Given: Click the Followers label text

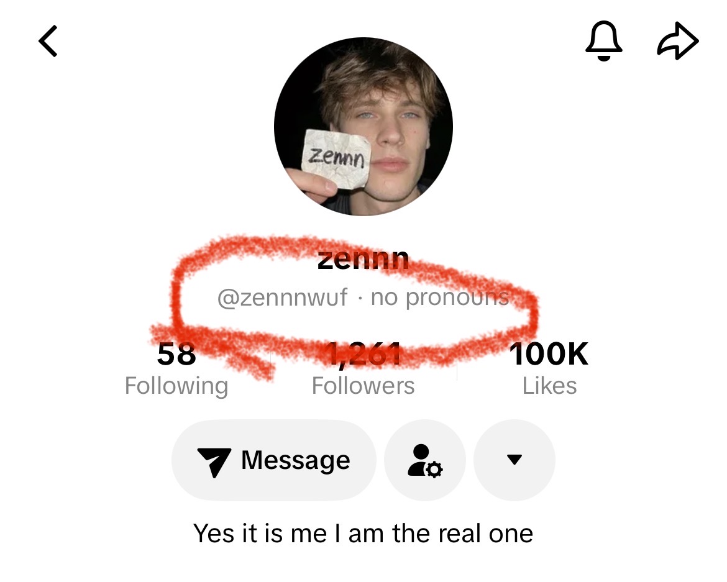Looking at the screenshot, I should pyautogui.click(x=363, y=386).
